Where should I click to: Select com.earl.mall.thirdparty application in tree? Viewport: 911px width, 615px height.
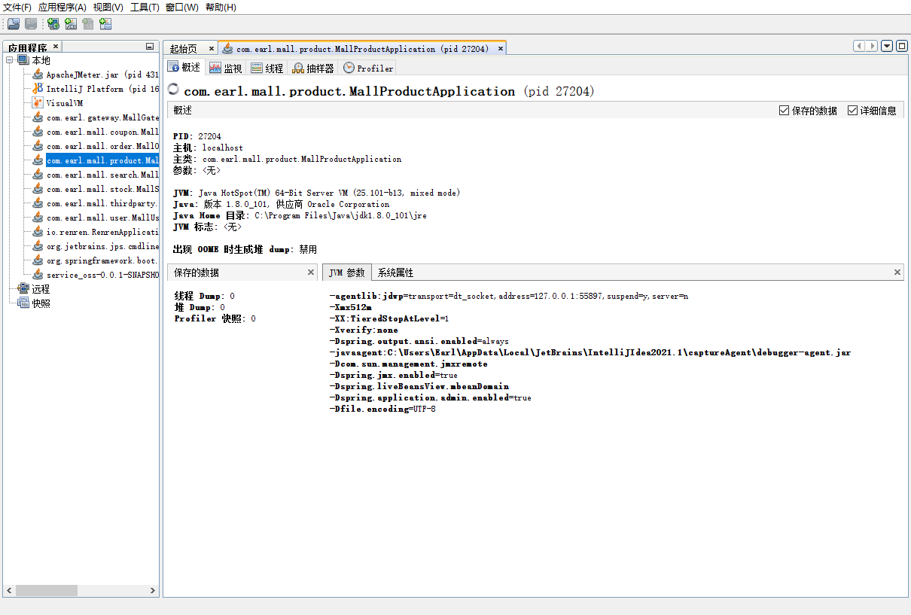click(x=102, y=203)
